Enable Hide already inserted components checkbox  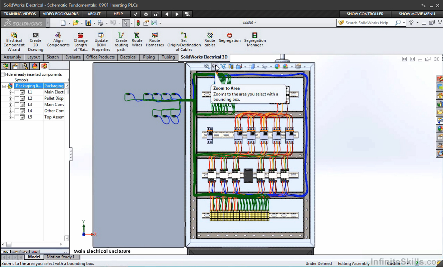3,74
